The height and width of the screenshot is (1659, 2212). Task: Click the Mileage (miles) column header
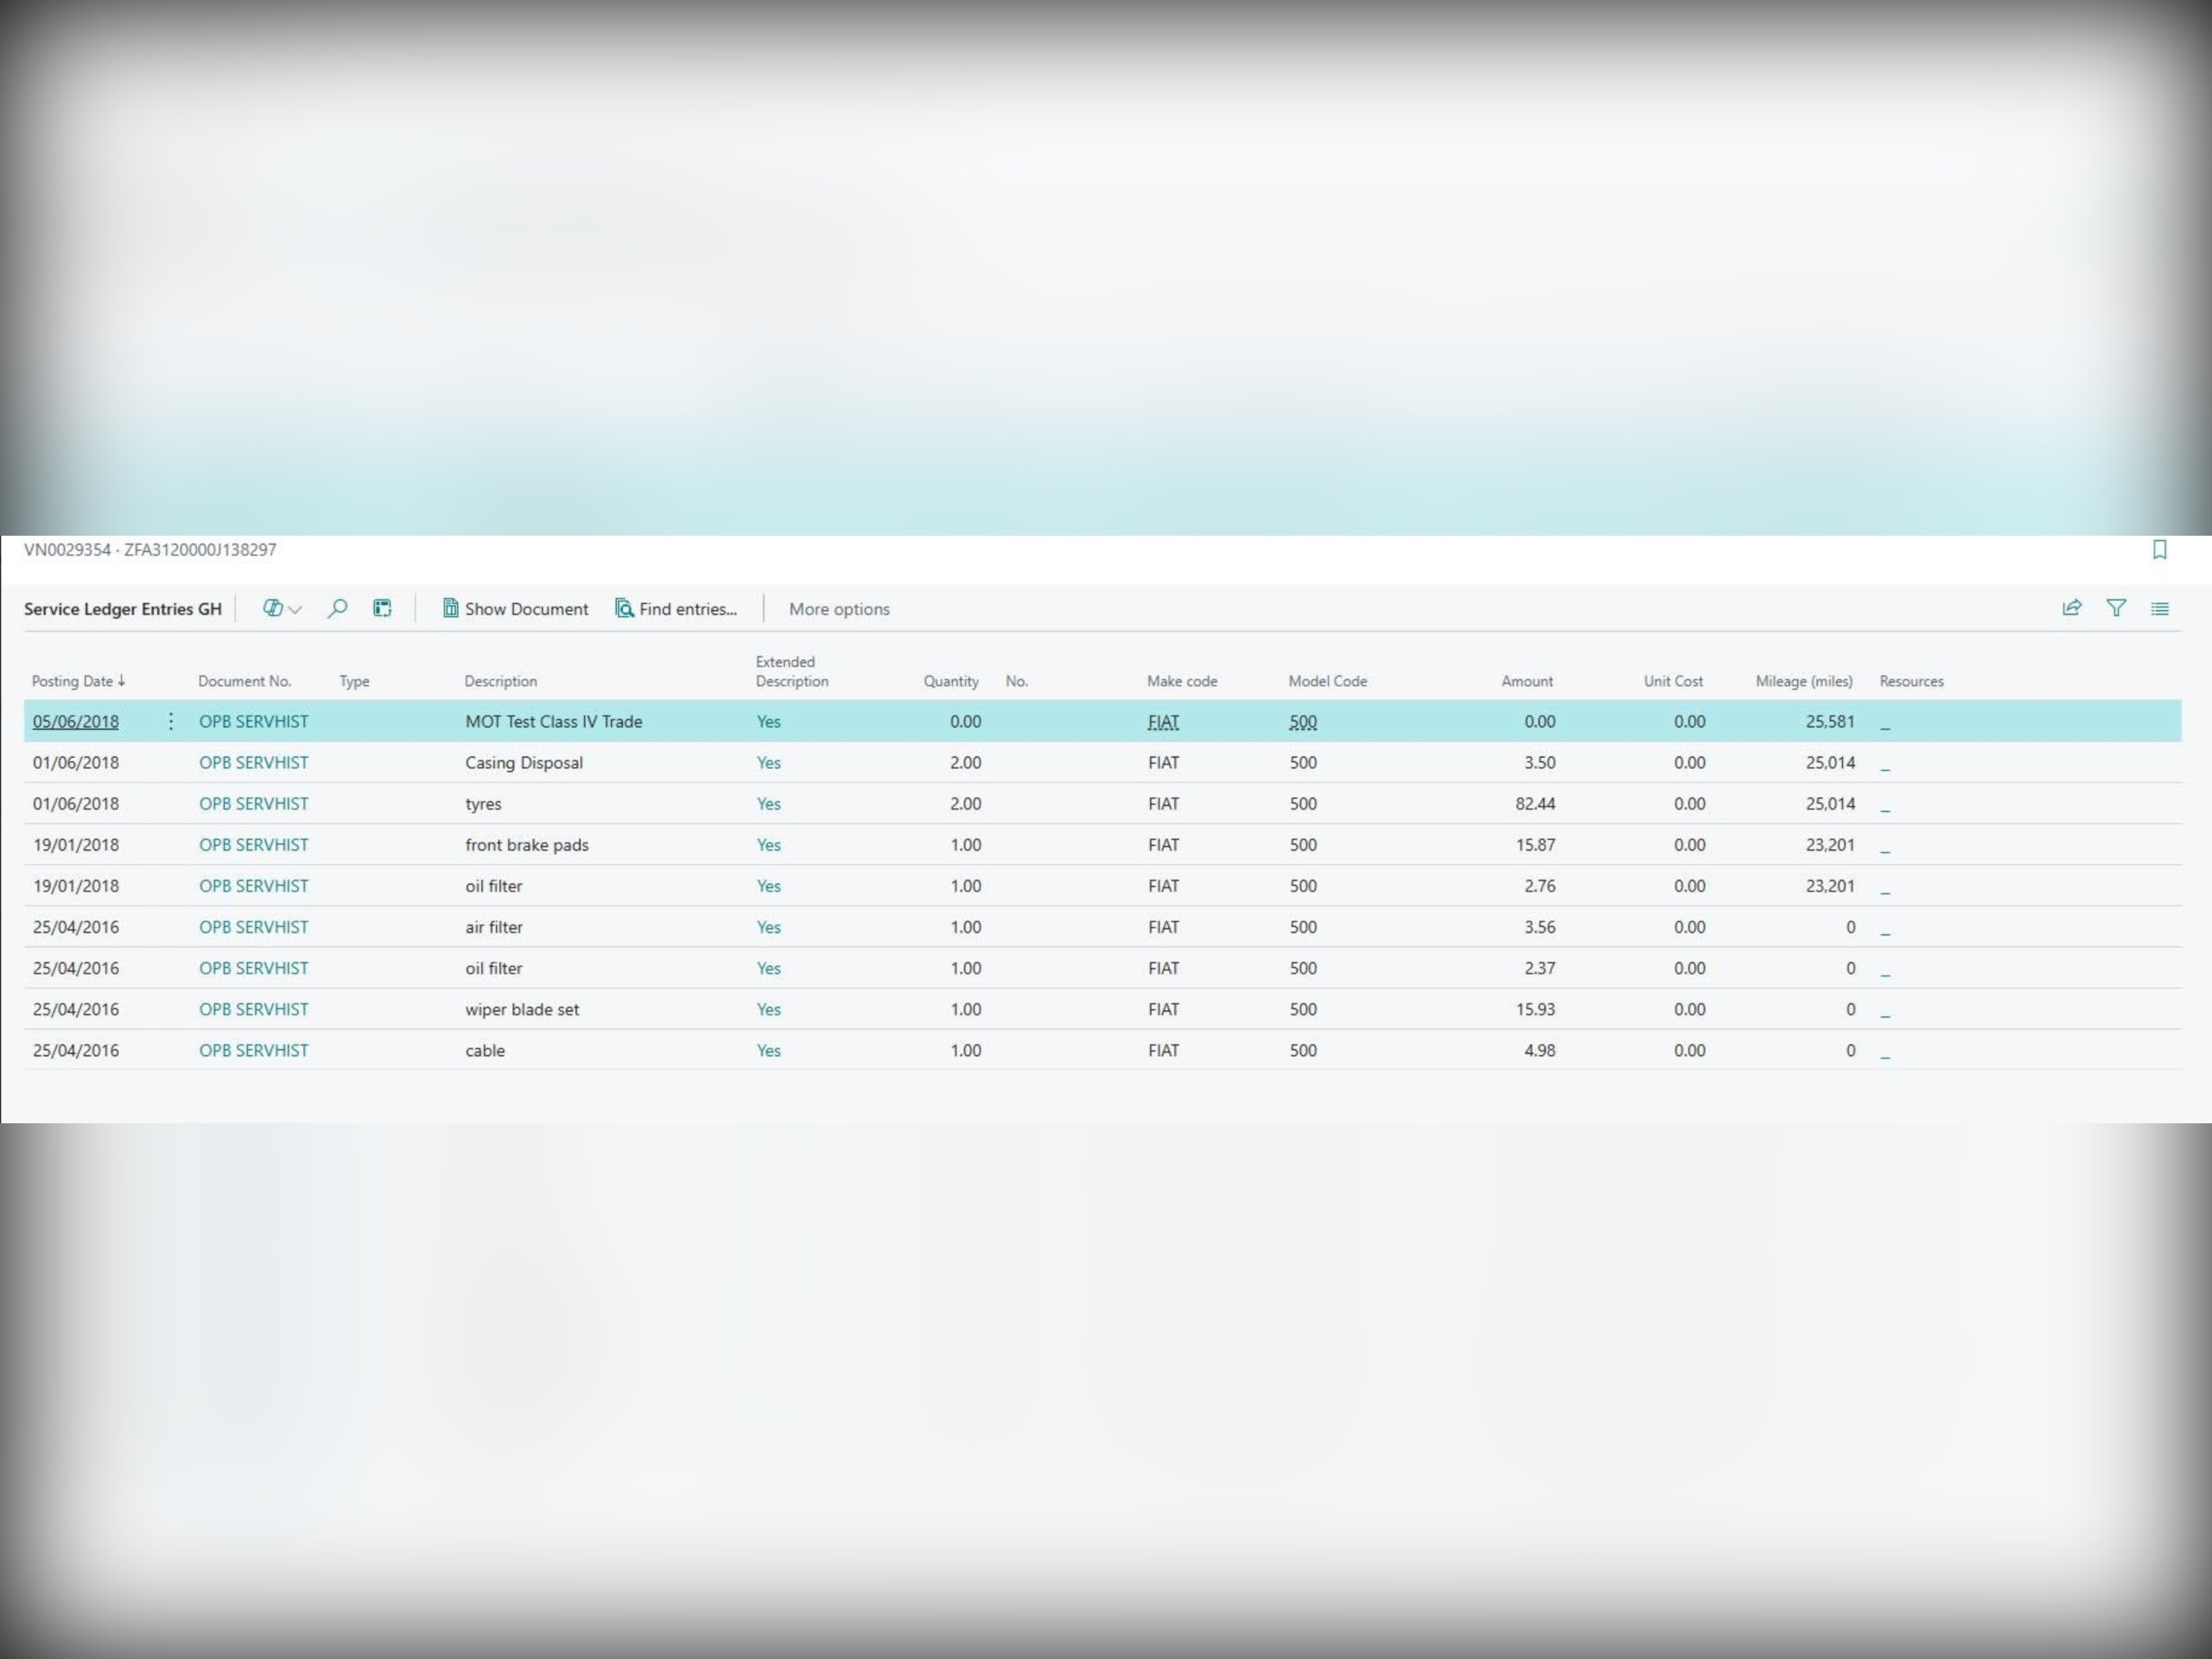pos(1803,681)
